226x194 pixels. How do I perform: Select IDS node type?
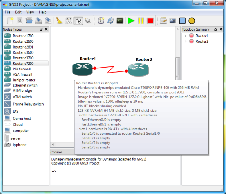26,111
